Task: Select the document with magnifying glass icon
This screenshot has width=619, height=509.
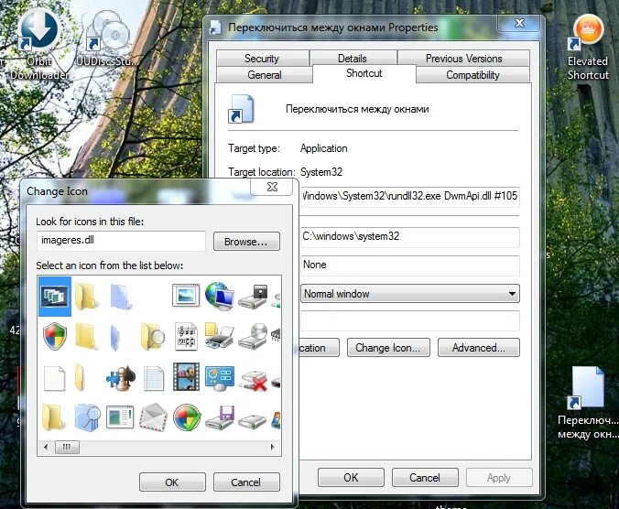Action: click(x=88, y=417)
